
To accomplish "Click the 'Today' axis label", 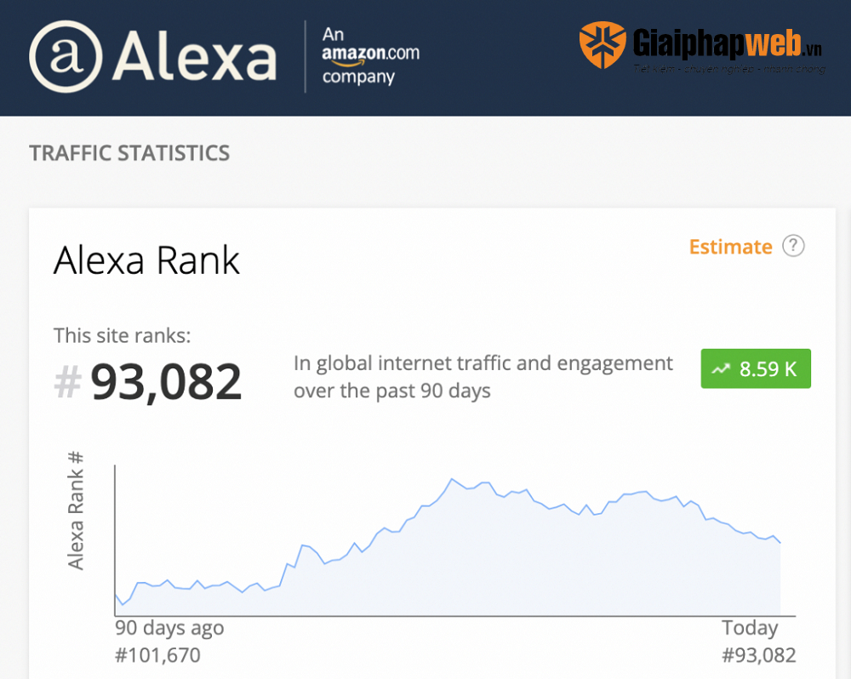I will [750, 628].
